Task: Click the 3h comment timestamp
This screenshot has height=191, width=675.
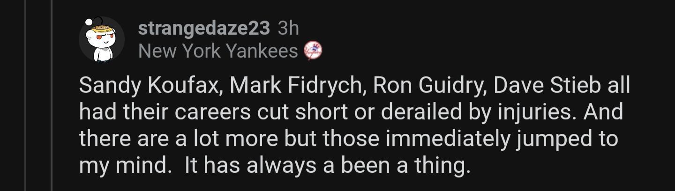Action: [288, 29]
